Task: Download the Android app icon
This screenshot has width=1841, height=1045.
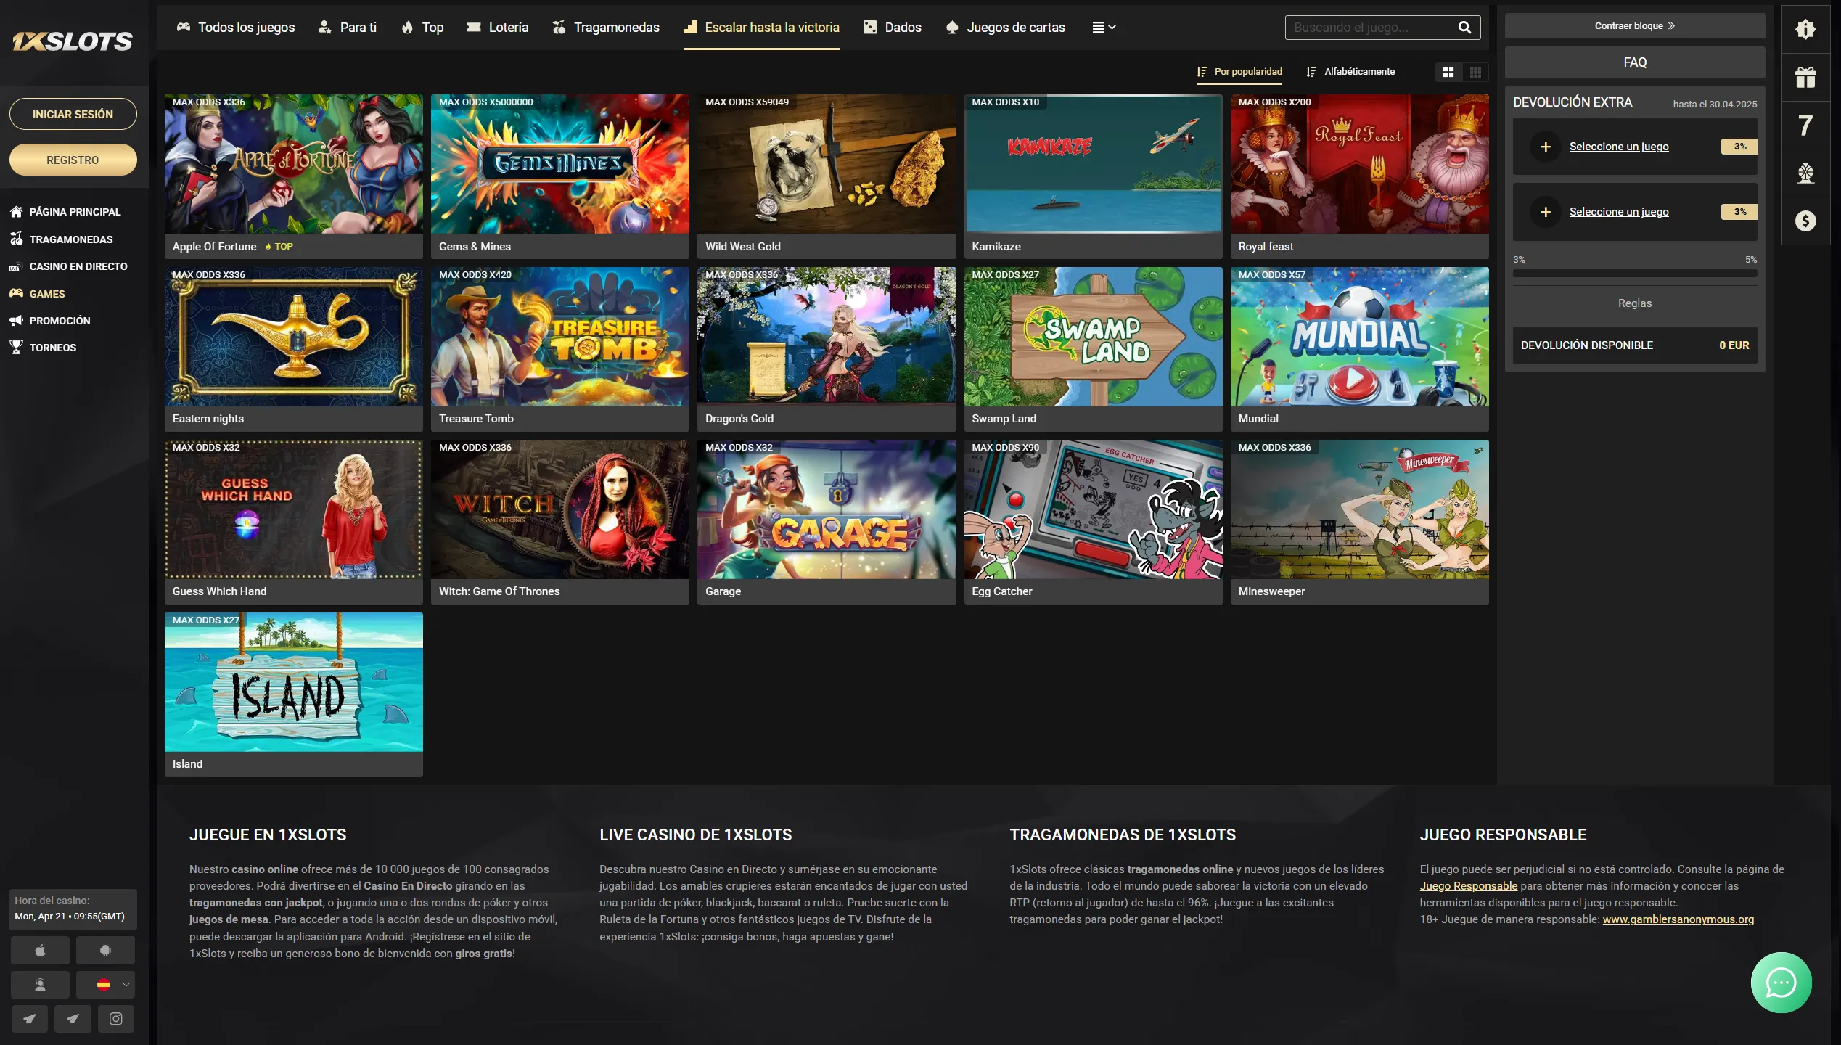Action: (105, 950)
